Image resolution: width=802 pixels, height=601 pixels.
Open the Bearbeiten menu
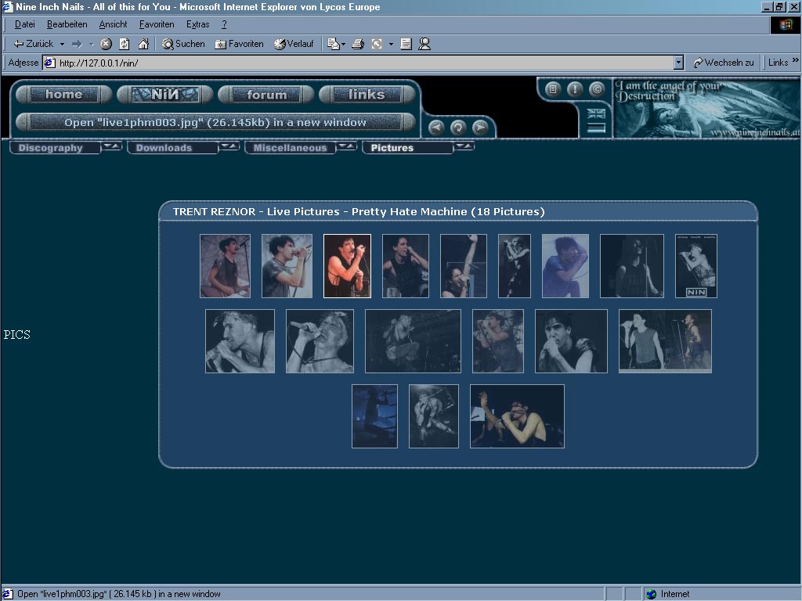tap(67, 24)
